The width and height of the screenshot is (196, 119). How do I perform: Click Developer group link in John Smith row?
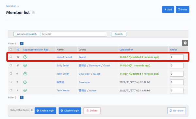pyautogui.click(x=85, y=74)
